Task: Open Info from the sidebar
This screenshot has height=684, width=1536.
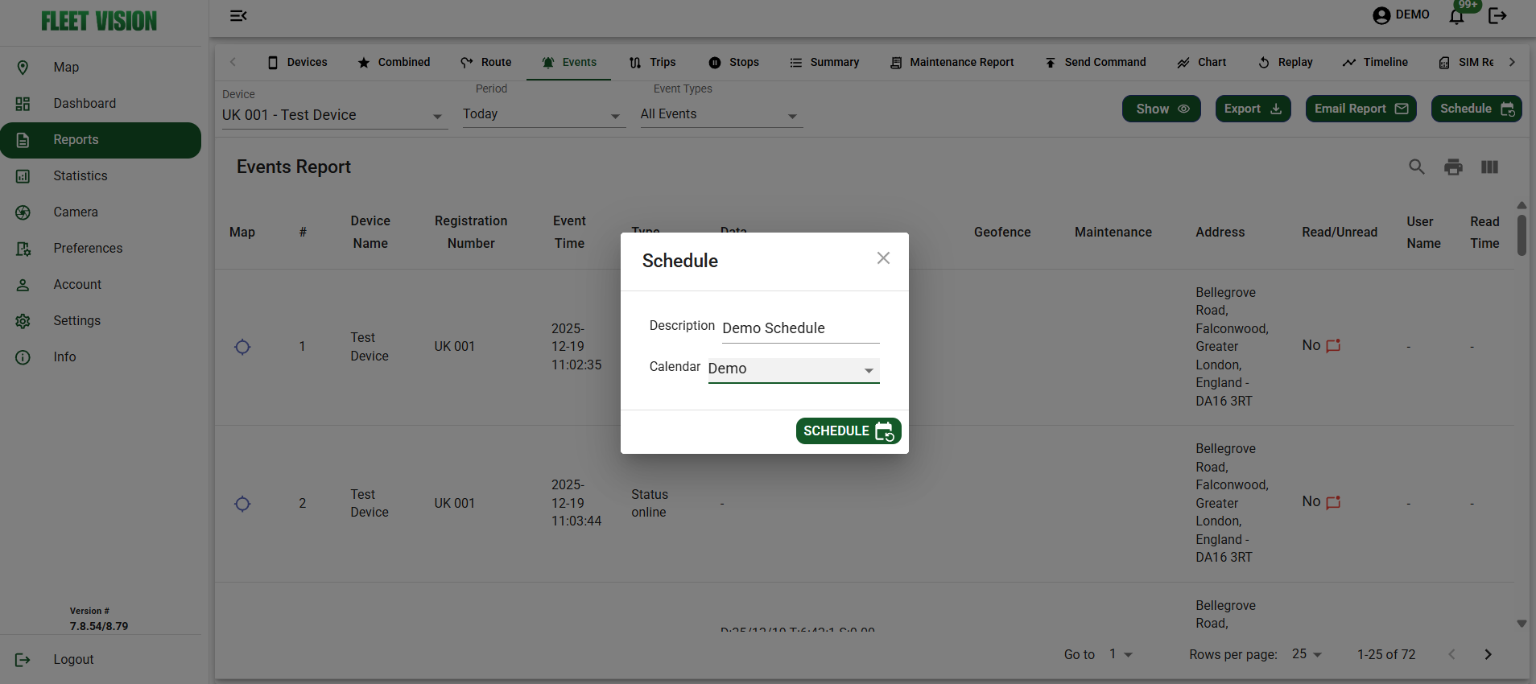Action: click(x=101, y=356)
